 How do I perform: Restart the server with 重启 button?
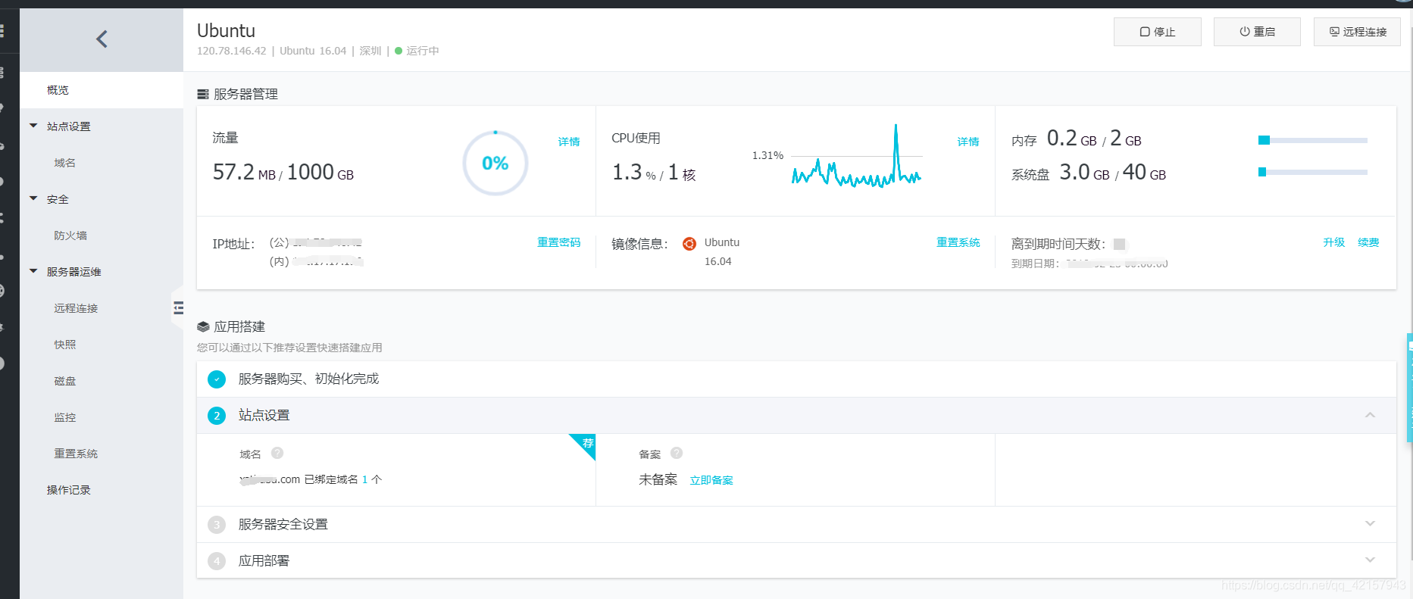[x=1258, y=32]
